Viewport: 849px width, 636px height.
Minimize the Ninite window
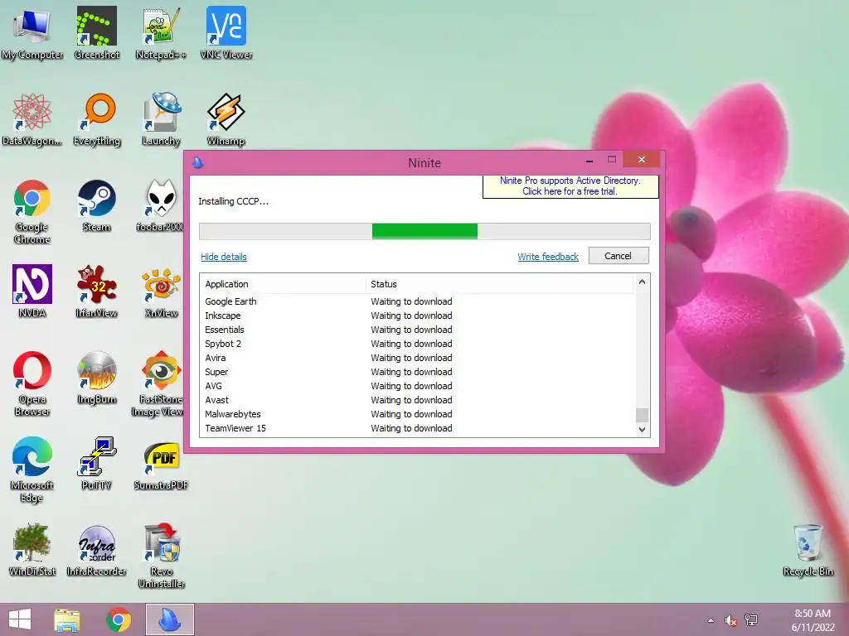(x=589, y=160)
